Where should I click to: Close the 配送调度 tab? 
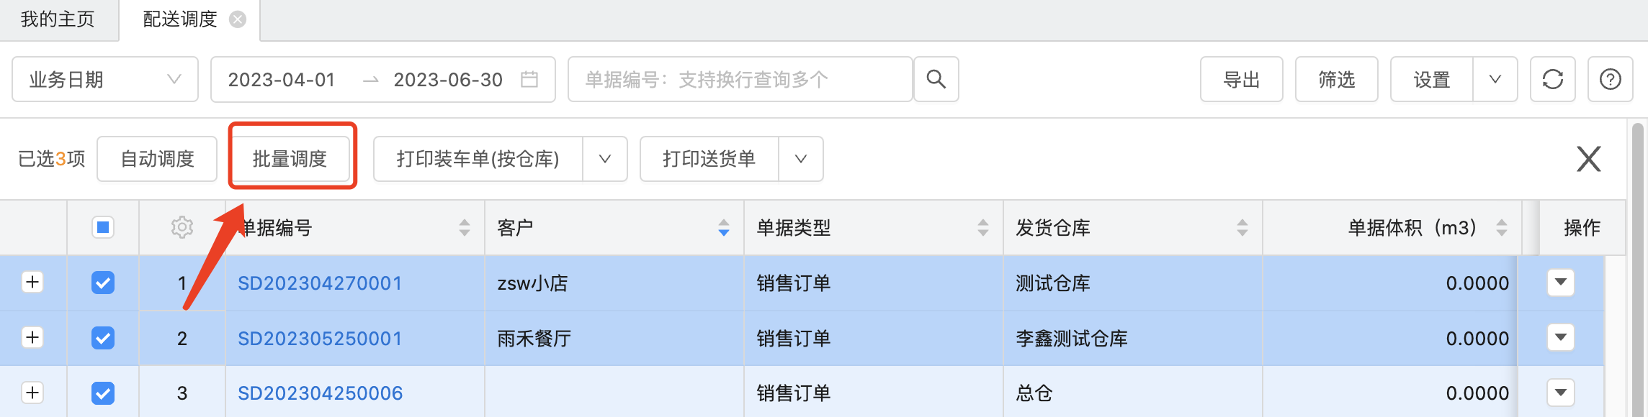point(237,19)
